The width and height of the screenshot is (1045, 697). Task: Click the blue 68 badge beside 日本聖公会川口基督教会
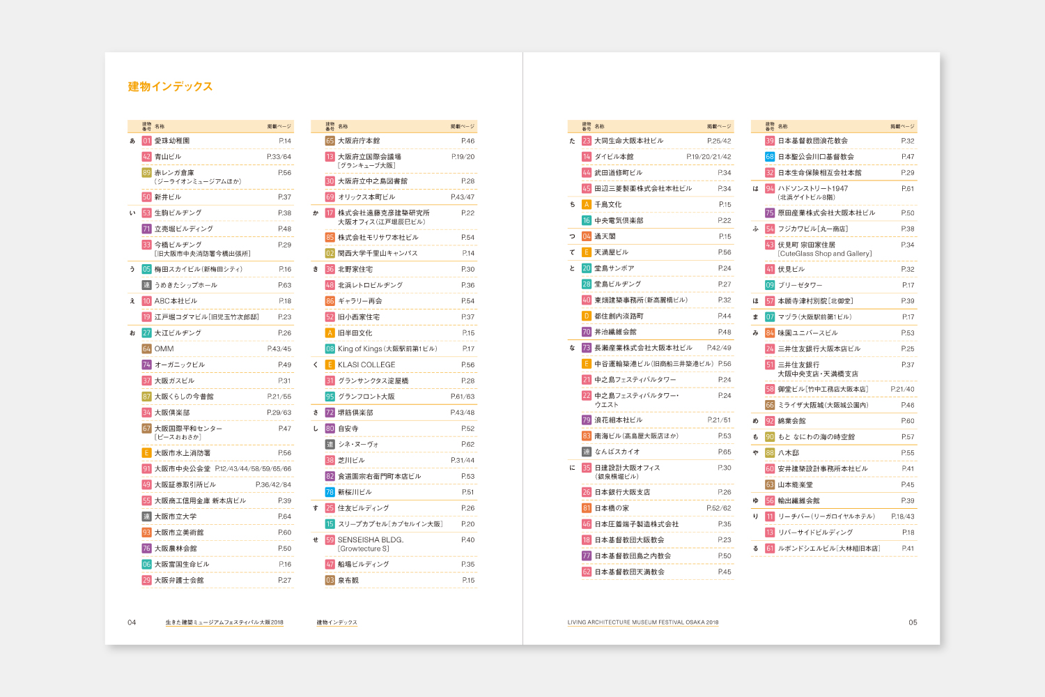coord(770,157)
